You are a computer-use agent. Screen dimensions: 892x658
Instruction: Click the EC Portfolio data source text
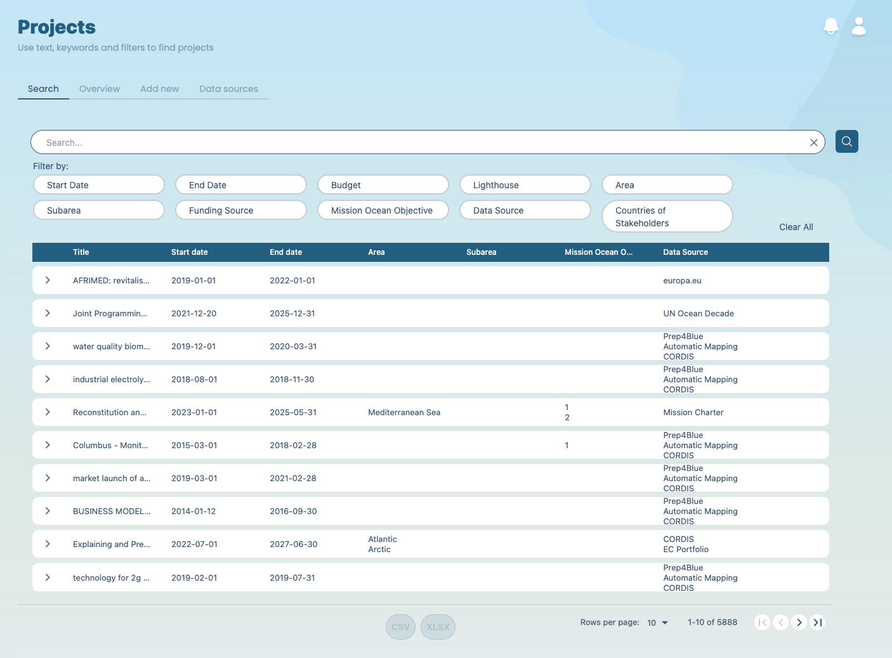coord(686,550)
